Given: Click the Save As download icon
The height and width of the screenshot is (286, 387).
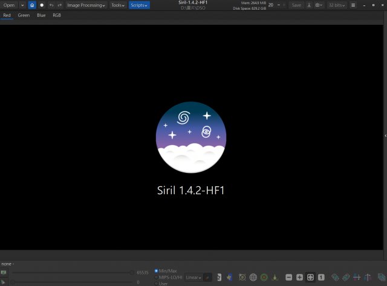Looking at the screenshot, I should click(x=309, y=5).
